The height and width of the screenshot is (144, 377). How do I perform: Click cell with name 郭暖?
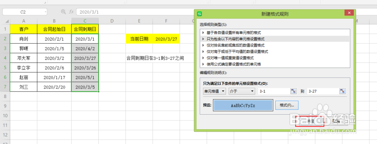23,48
